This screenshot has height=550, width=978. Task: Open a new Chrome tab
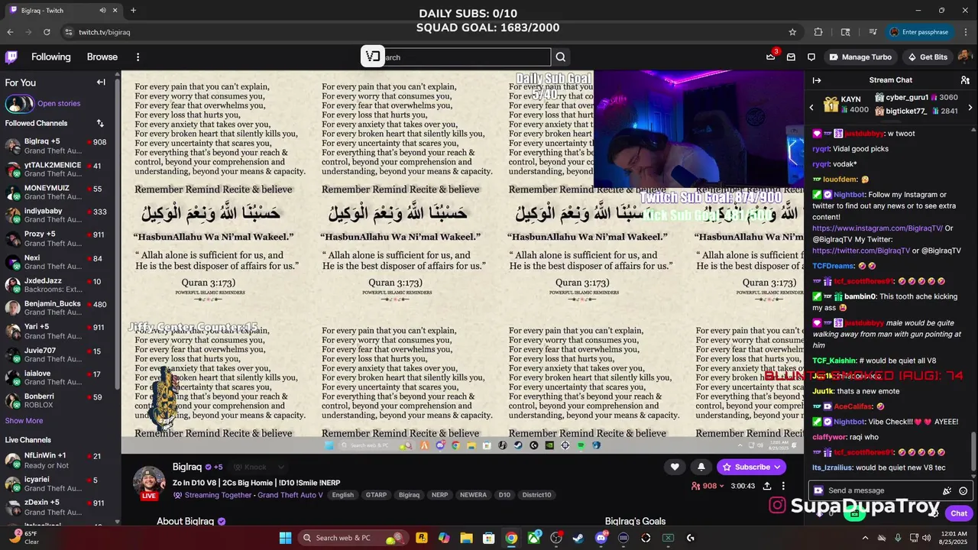pos(133,11)
